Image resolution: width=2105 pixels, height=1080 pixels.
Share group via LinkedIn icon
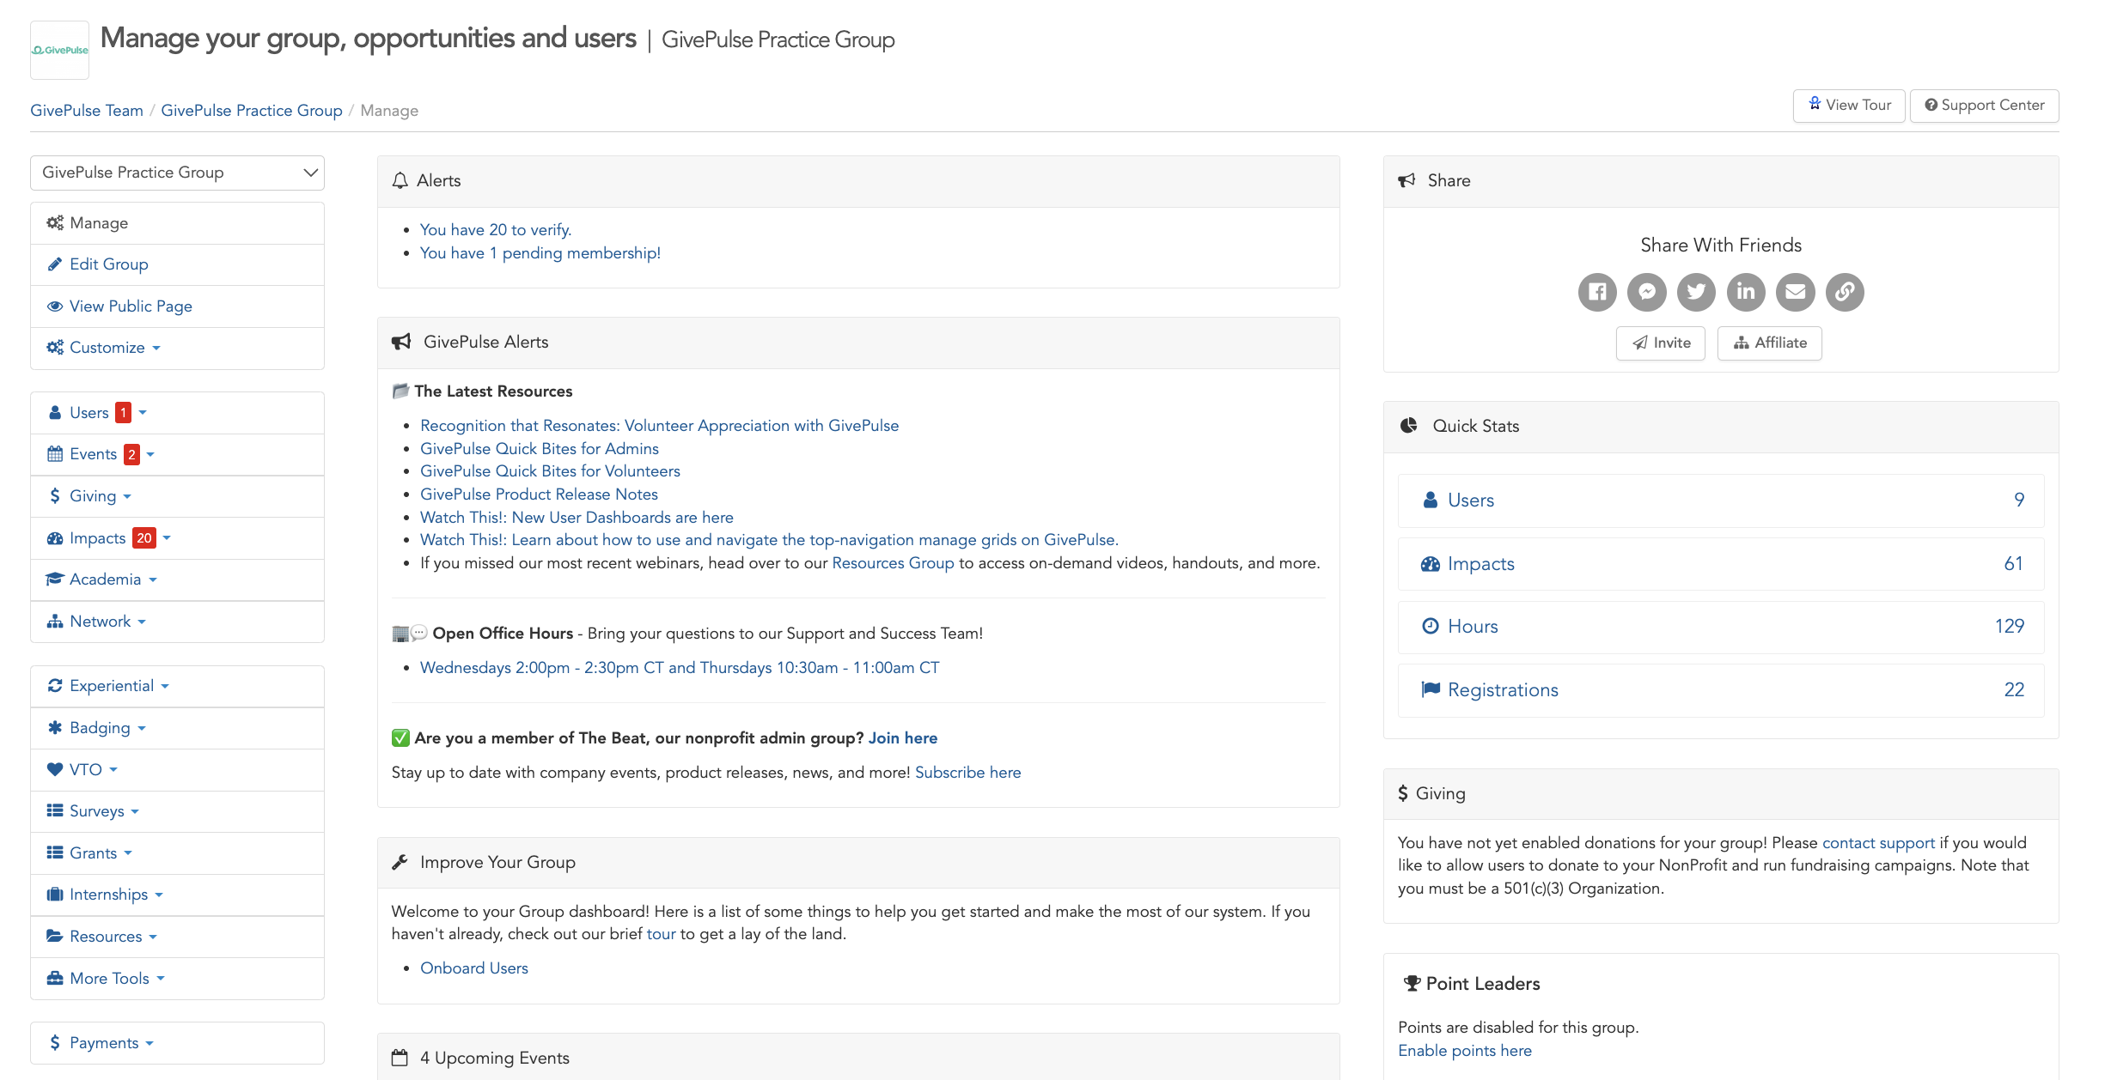pos(1746,292)
